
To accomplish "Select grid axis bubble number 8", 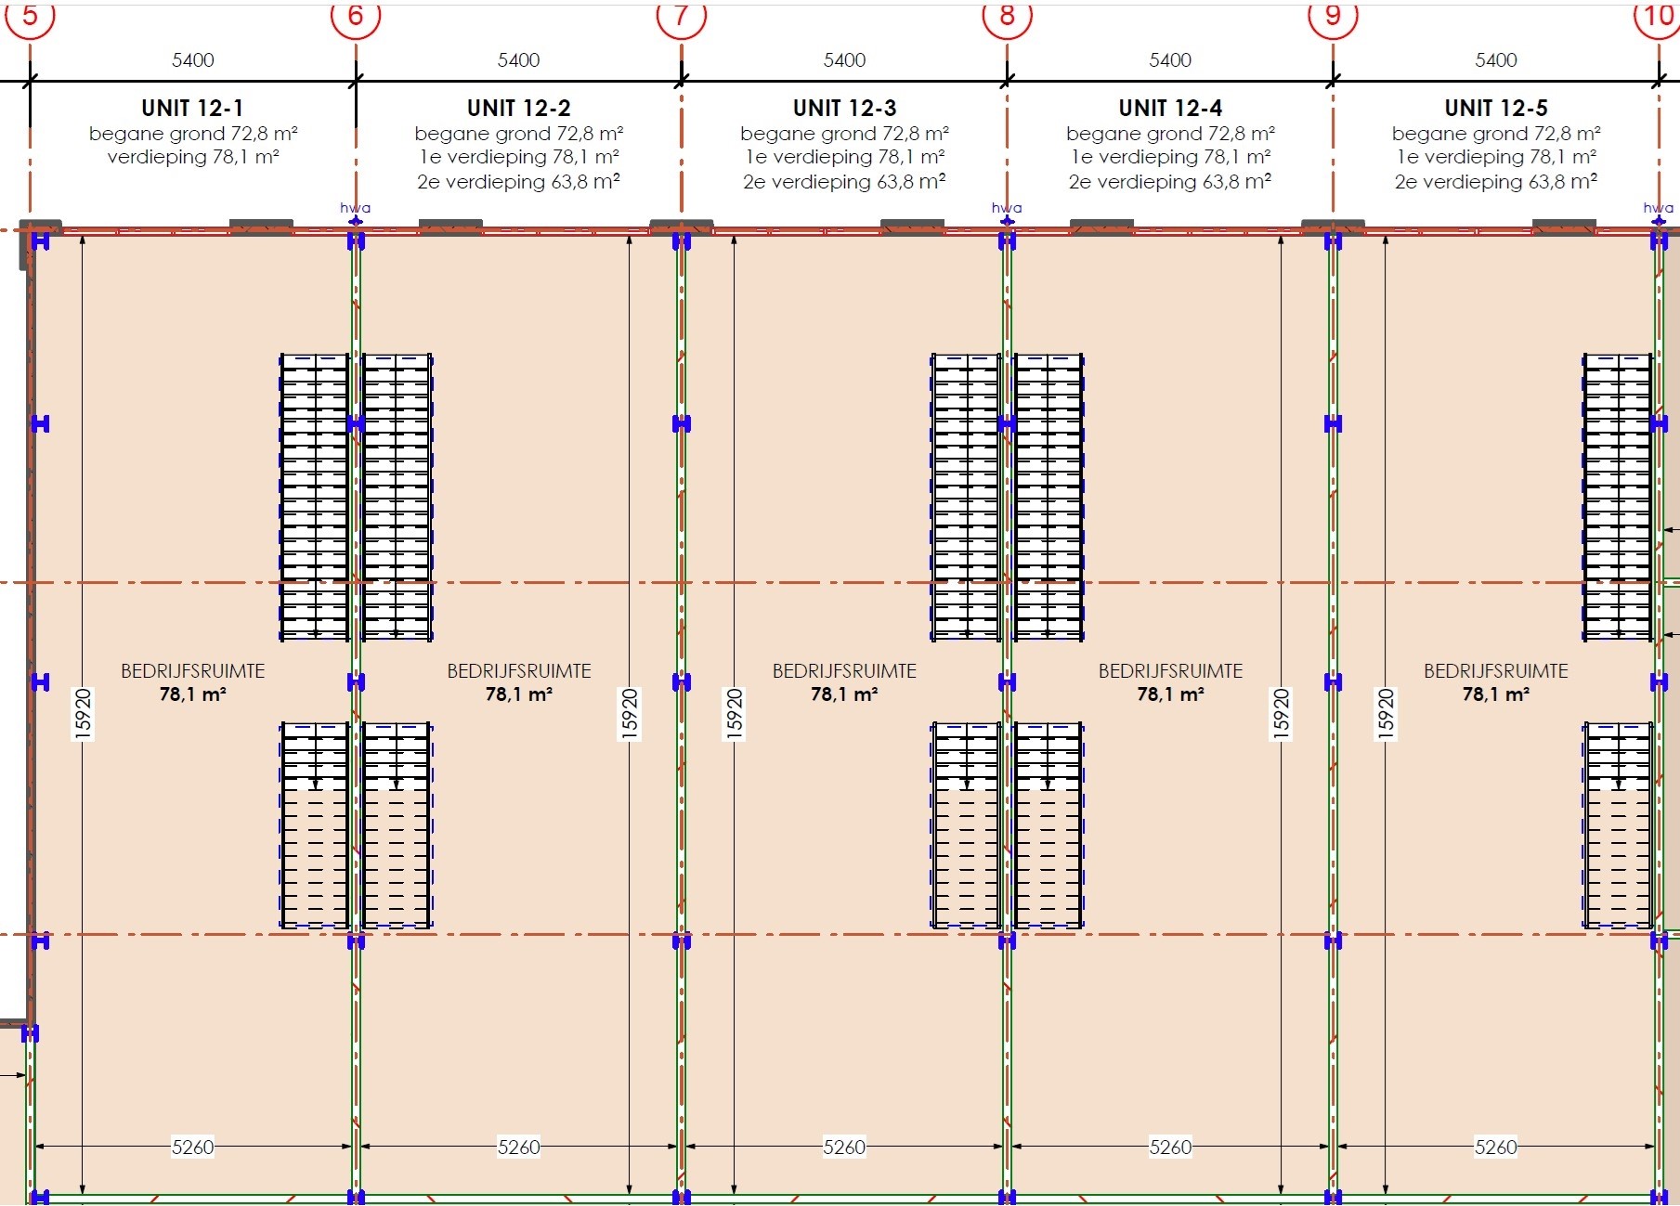I will click(x=1008, y=16).
